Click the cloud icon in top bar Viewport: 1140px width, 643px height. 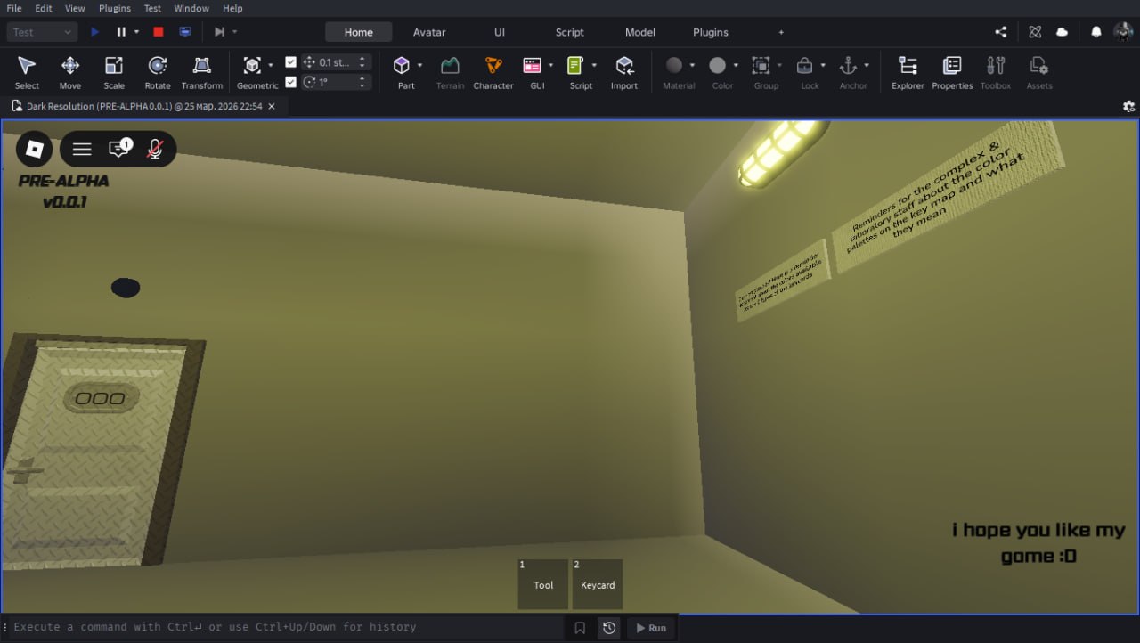(1062, 32)
